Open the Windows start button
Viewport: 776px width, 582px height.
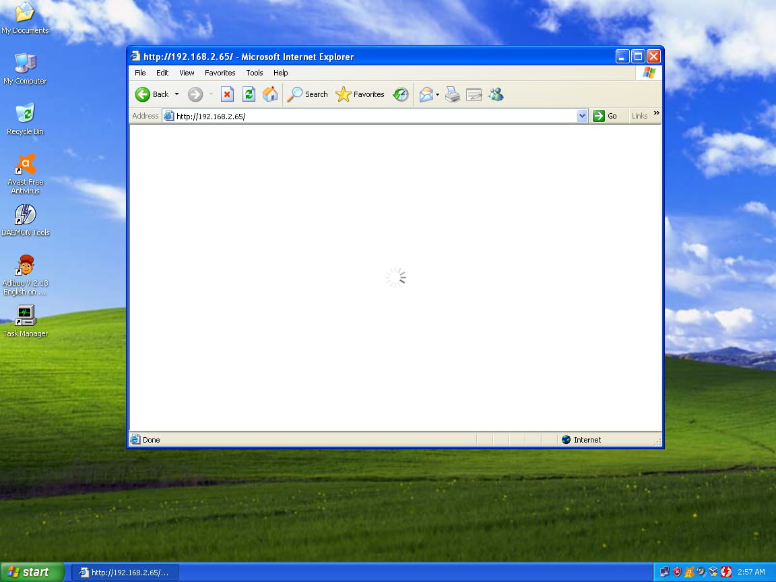[32, 572]
